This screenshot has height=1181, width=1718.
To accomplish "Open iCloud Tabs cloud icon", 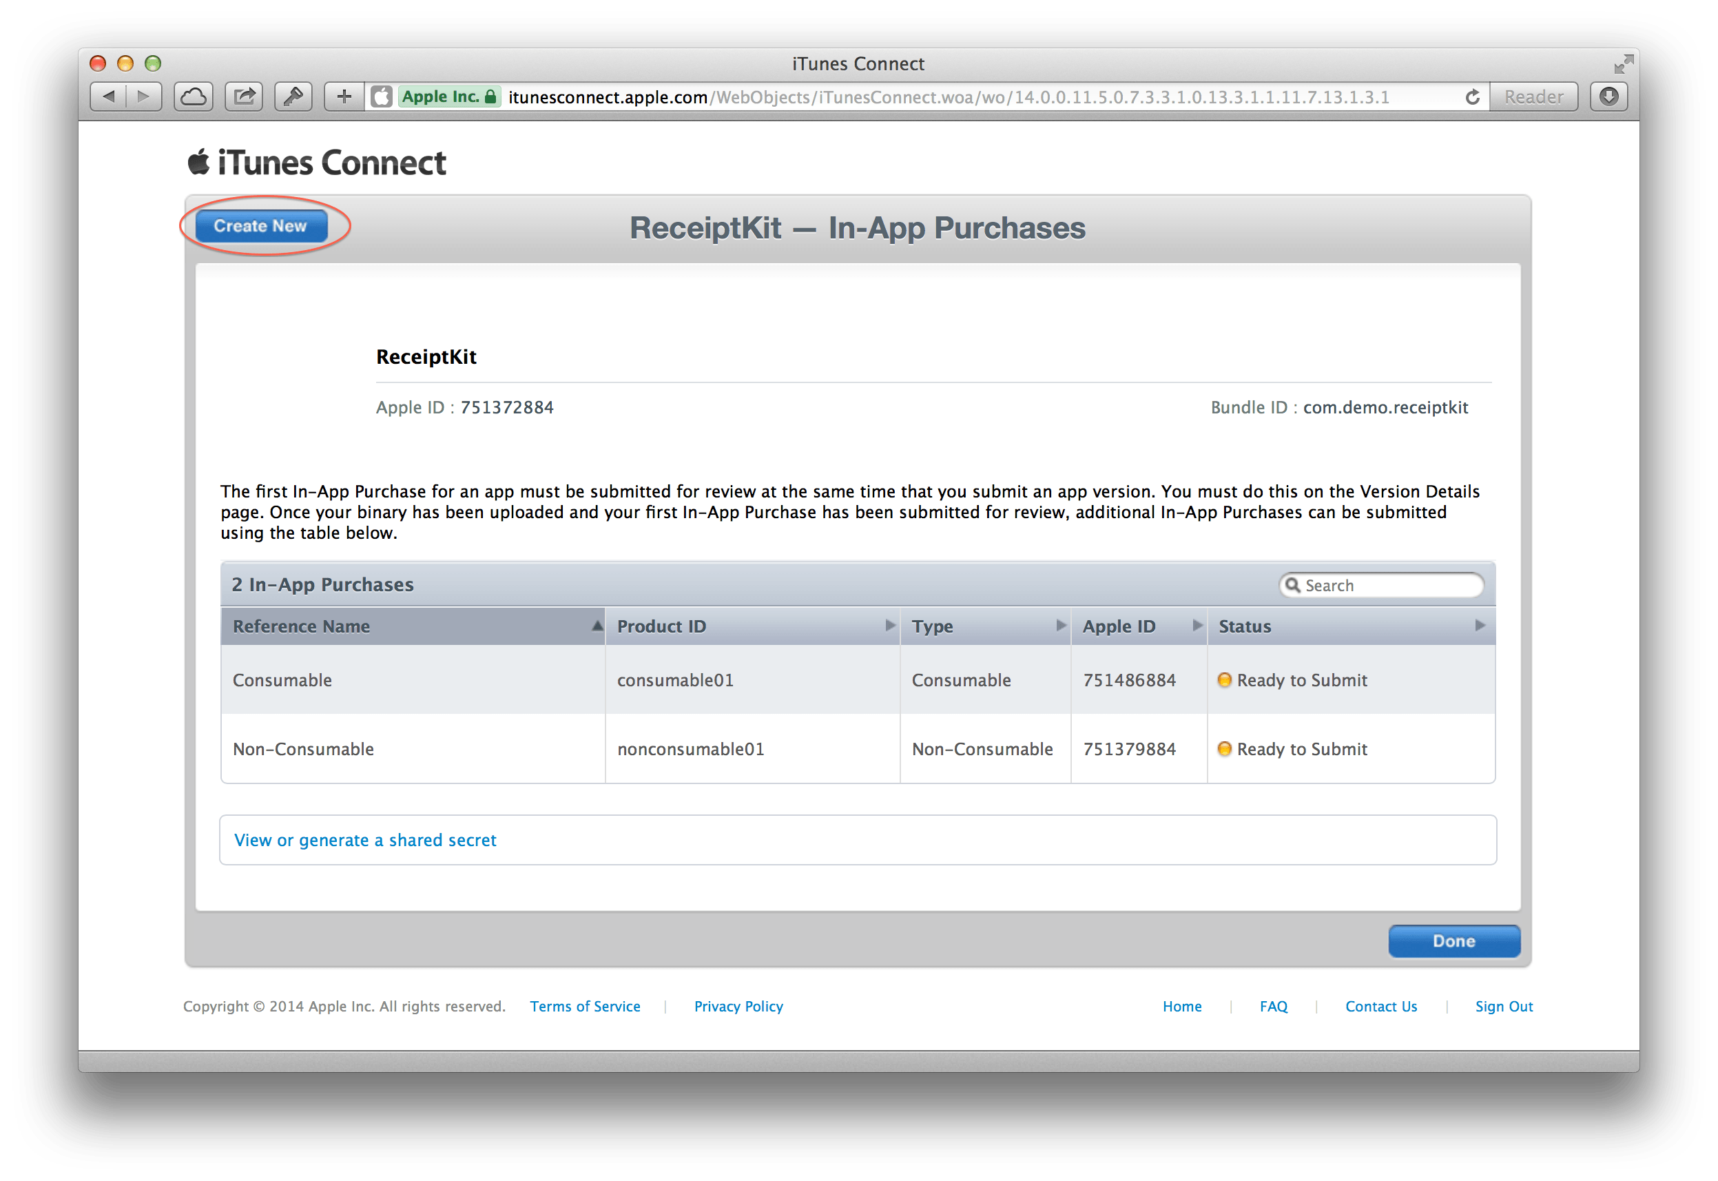I will click(194, 97).
